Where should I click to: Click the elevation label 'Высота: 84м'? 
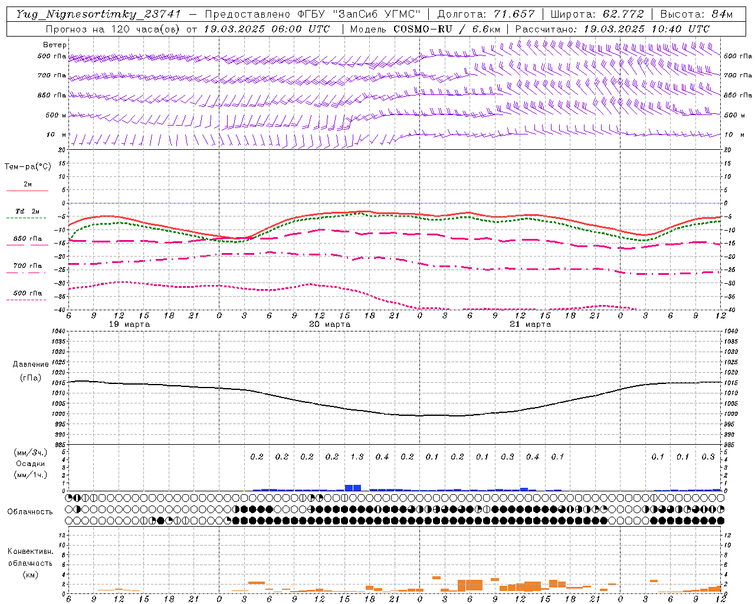[x=697, y=14]
